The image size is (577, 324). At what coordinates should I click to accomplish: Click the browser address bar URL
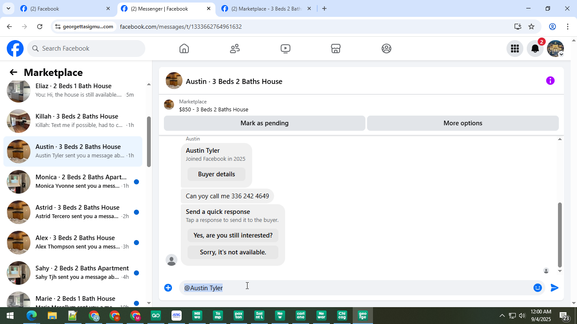[181, 27]
